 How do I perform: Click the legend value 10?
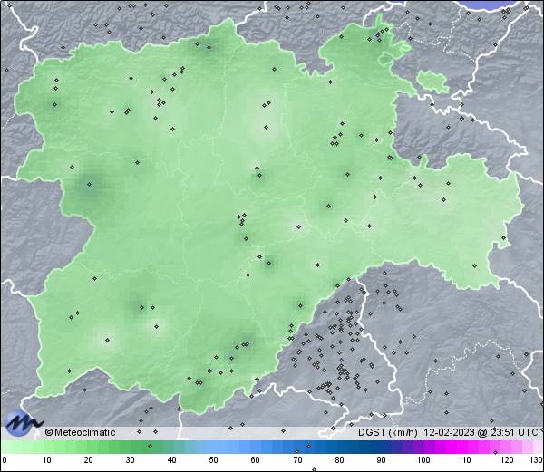(x=46, y=460)
